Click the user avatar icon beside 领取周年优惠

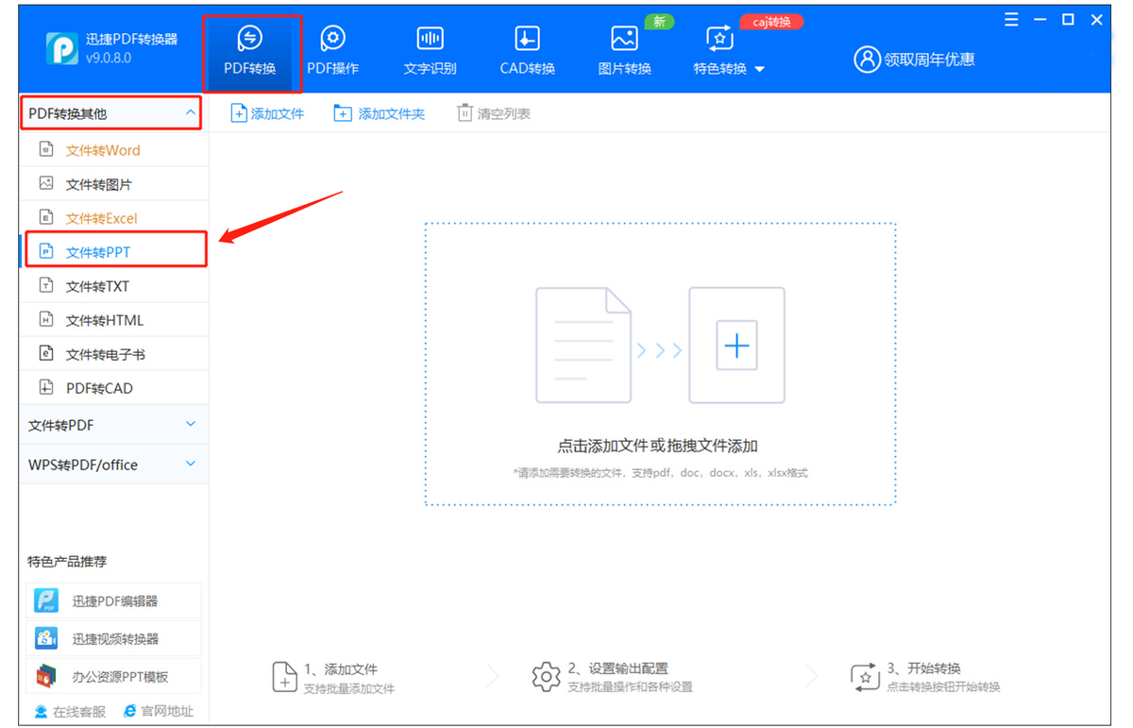coord(867,59)
